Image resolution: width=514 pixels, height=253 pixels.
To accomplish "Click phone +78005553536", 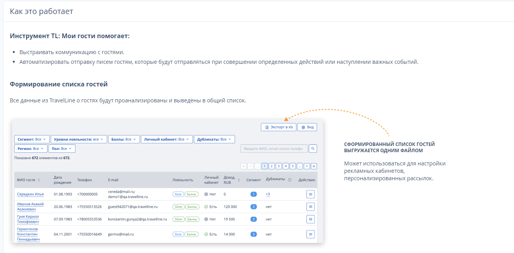I will coord(89,219).
